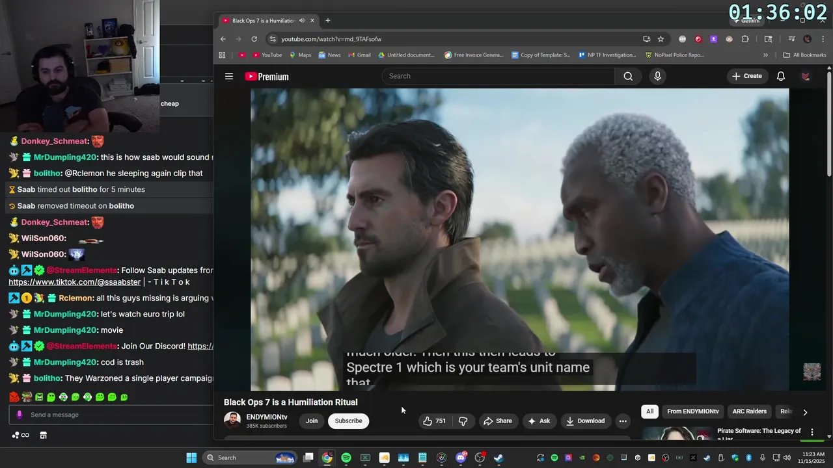The height and width of the screenshot is (468, 833).
Task: Select the From ENDYMIONtv chip
Action: point(692,411)
